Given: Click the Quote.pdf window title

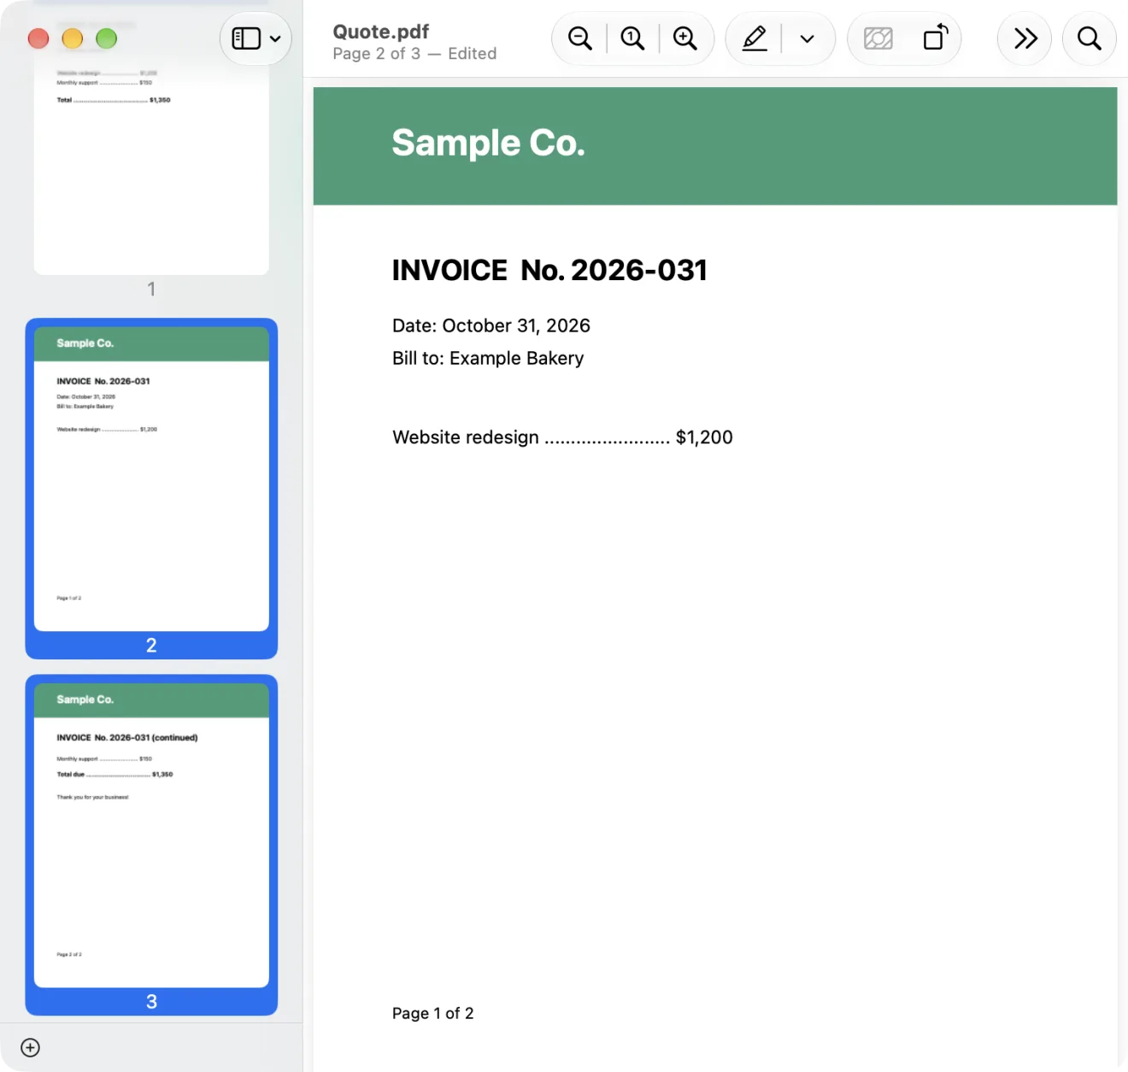Looking at the screenshot, I should coord(381,32).
